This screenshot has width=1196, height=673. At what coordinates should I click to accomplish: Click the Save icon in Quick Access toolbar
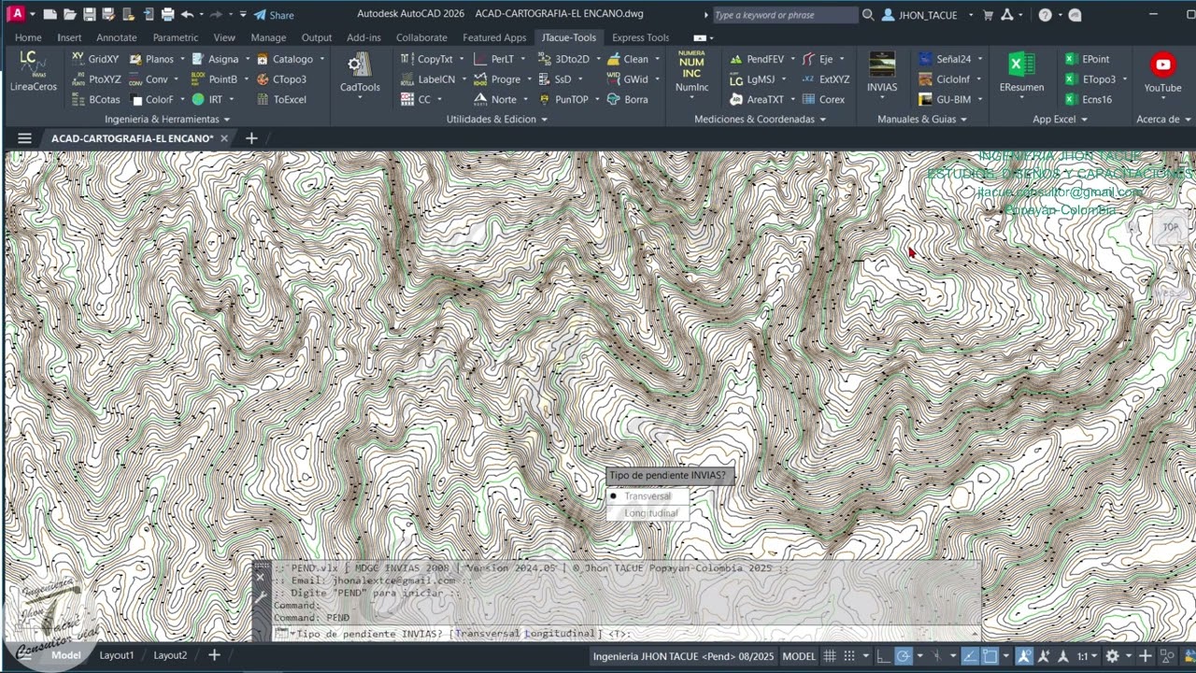pos(90,15)
